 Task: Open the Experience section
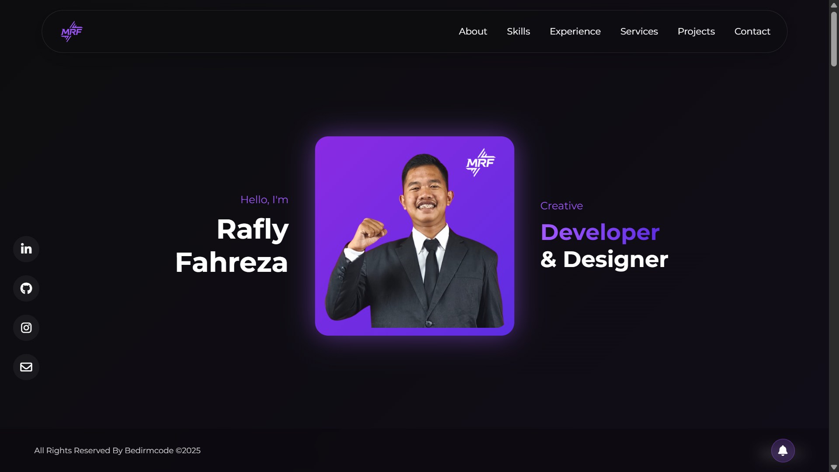pos(575,31)
